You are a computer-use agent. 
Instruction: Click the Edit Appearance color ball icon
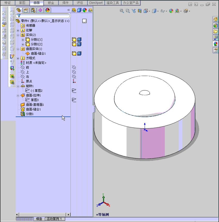click(171, 11)
